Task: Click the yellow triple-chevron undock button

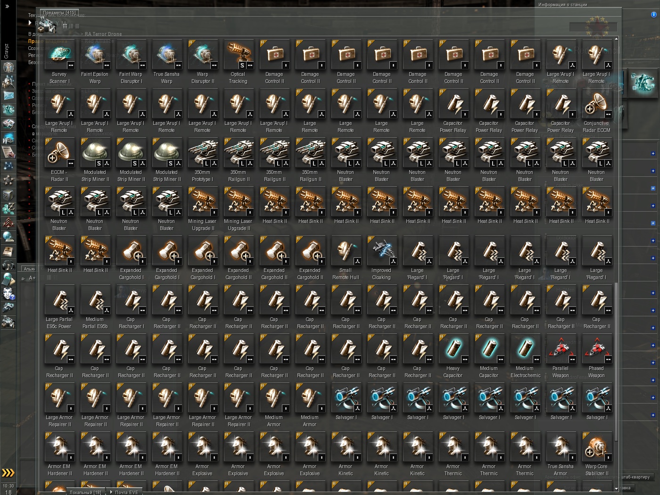Action: 8,473
